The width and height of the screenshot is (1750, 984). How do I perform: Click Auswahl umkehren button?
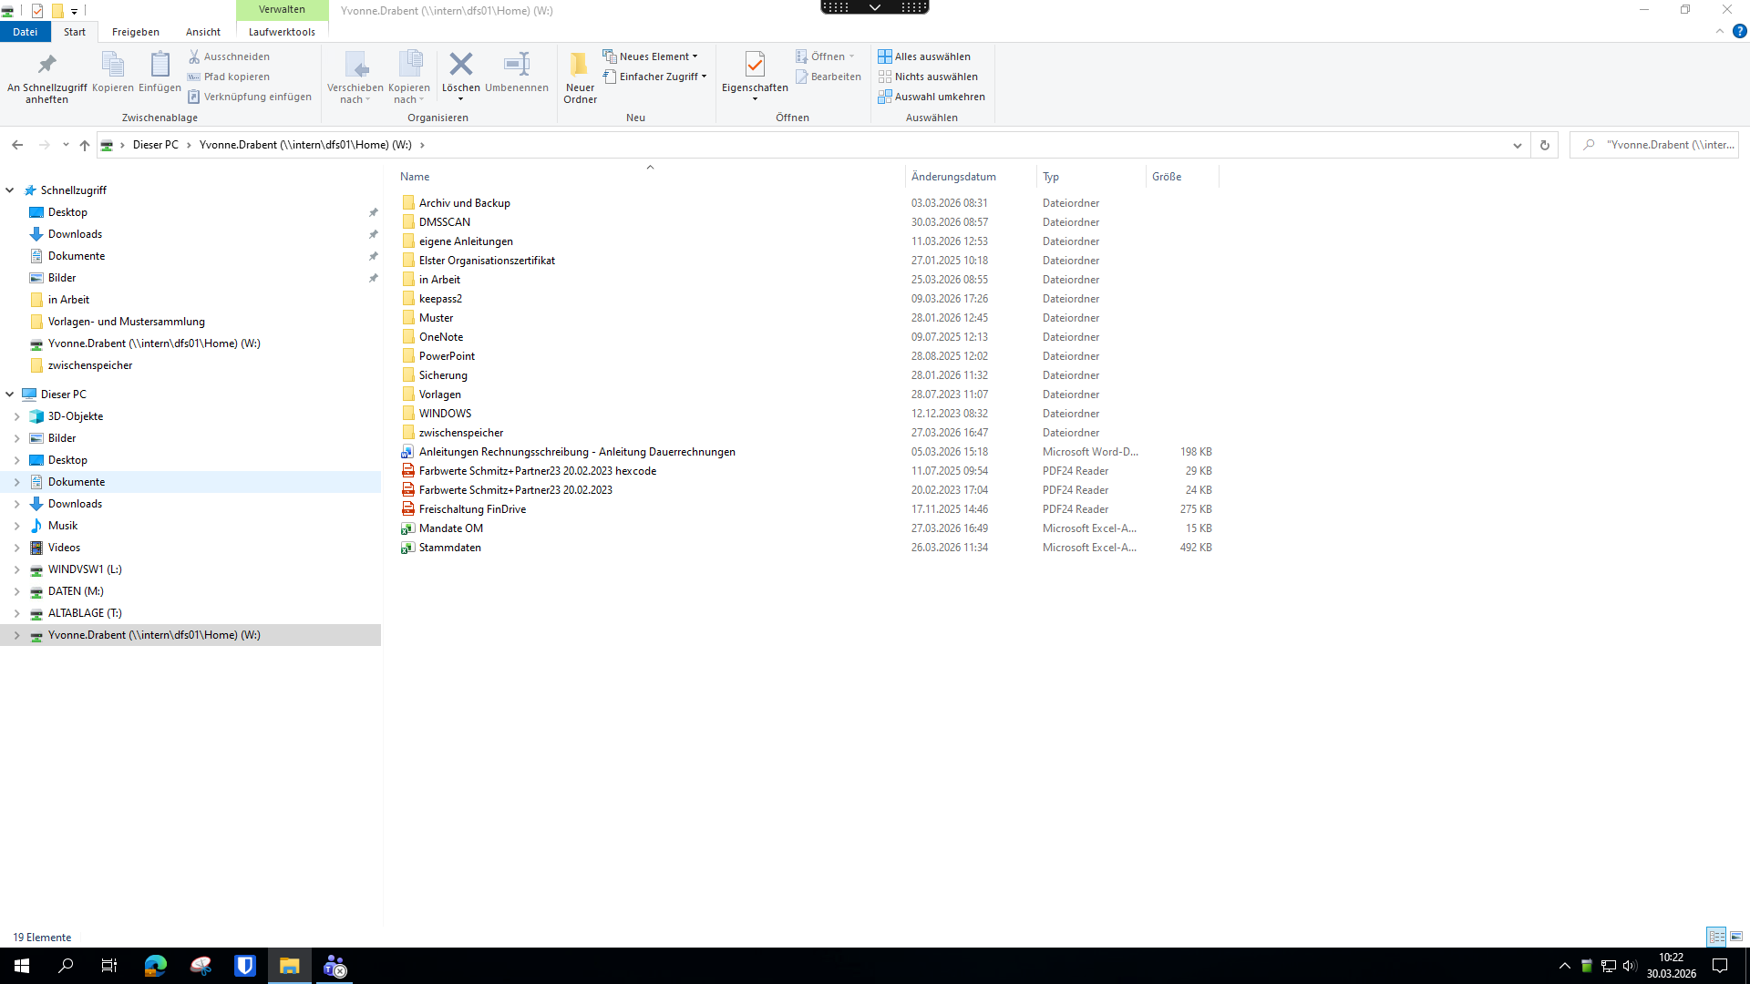(932, 97)
